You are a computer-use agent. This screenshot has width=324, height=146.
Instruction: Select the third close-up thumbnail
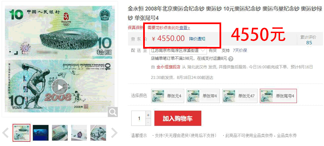point(60,133)
